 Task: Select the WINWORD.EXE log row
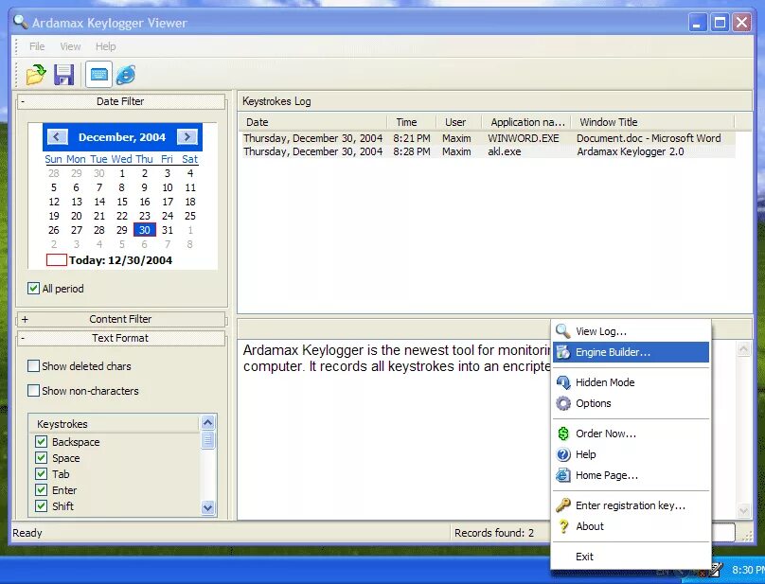488,138
